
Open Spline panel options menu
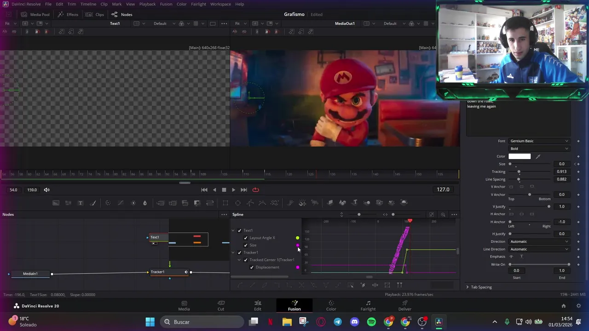454,215
